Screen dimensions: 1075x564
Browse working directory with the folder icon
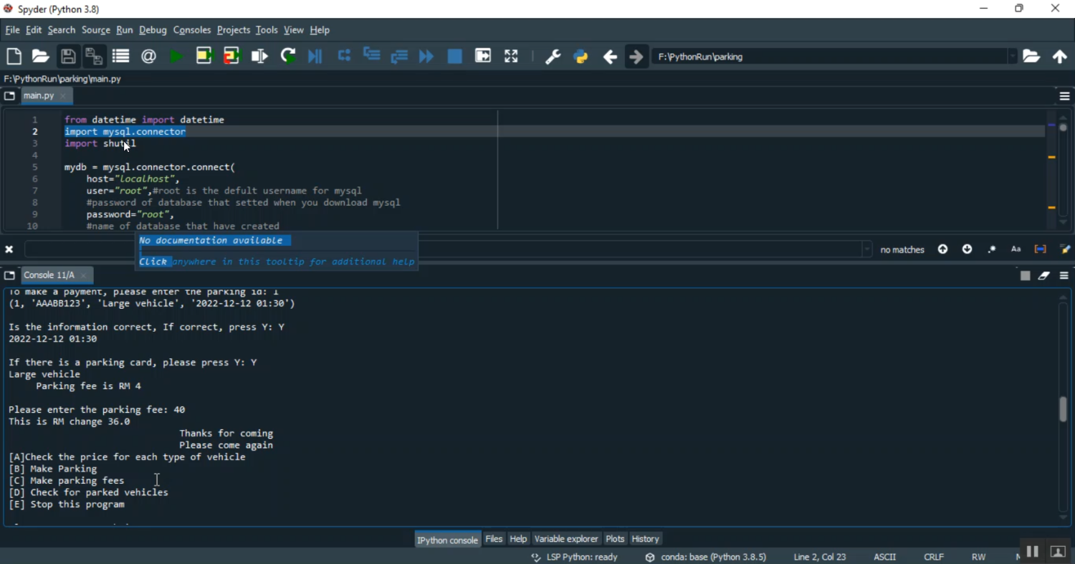tap(1031, 57)
